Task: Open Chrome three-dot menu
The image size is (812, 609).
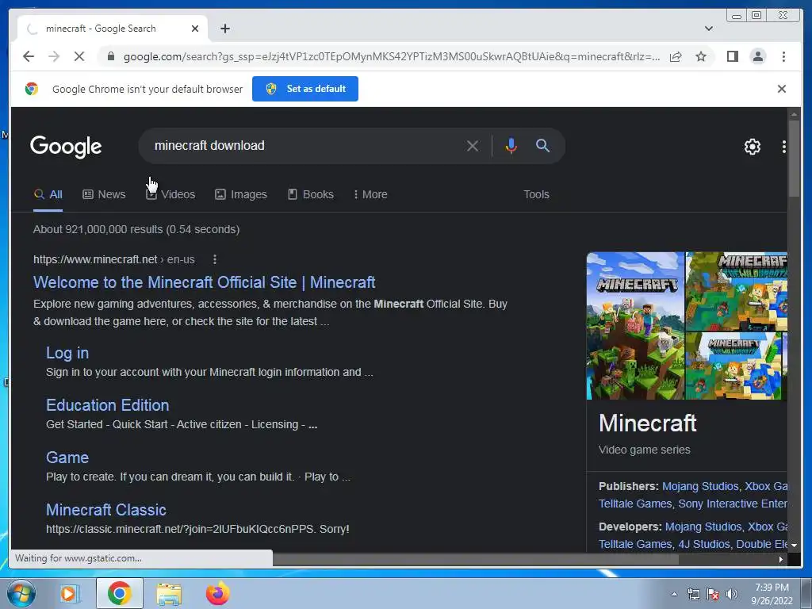Action: coord(783,56)
